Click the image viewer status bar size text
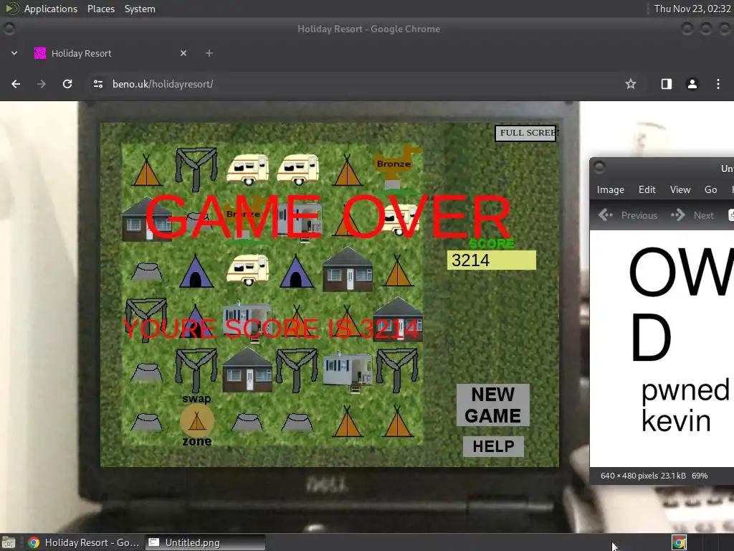The width and height of the screenshot is (734, 551). click(654, 476)
